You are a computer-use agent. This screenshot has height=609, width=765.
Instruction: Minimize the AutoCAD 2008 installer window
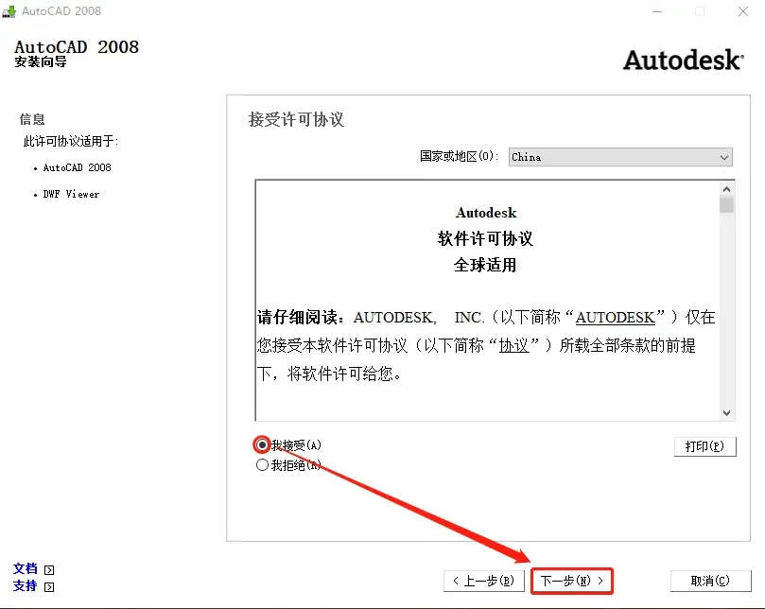tap(657, 11)
